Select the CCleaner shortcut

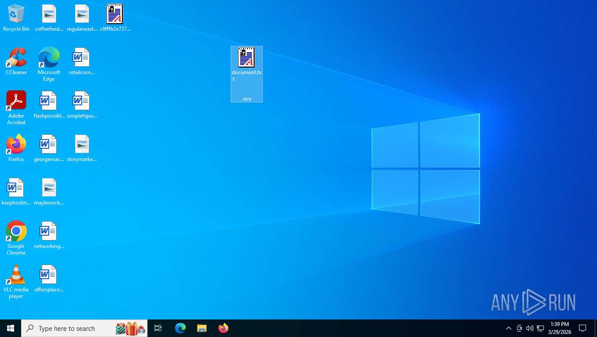point(16,61)
